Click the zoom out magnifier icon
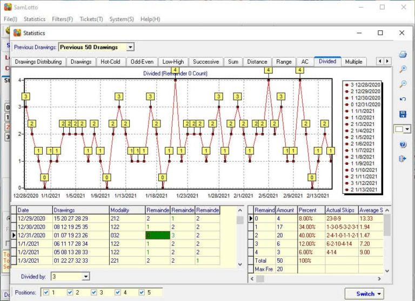Viewport: 415px width, 301px height. tap(403, 84)
